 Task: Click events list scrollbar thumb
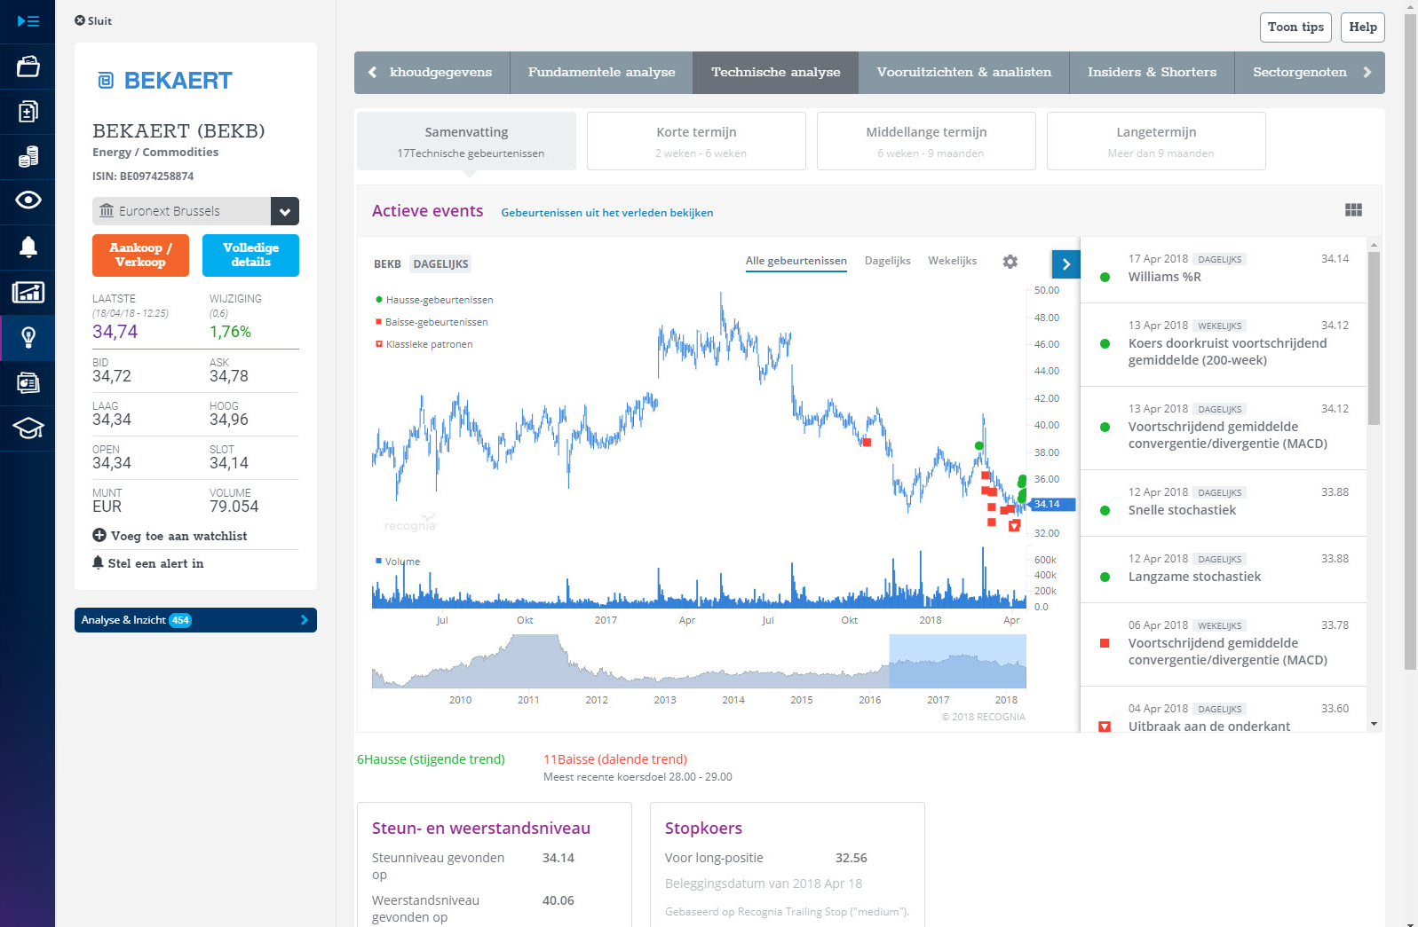click(x=1374, y=338)
